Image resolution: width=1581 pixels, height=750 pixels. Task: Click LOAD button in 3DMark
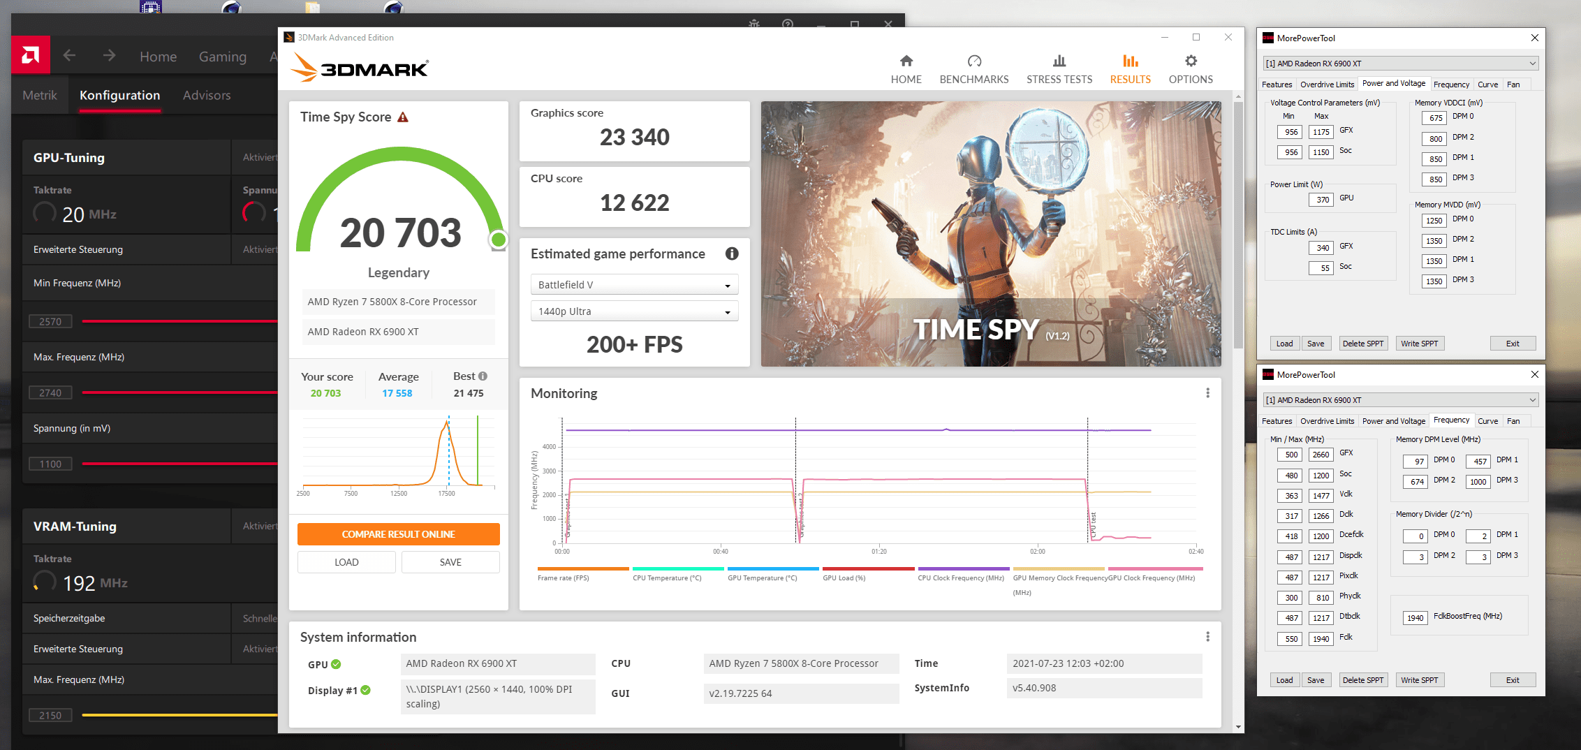tap(346, 562)
